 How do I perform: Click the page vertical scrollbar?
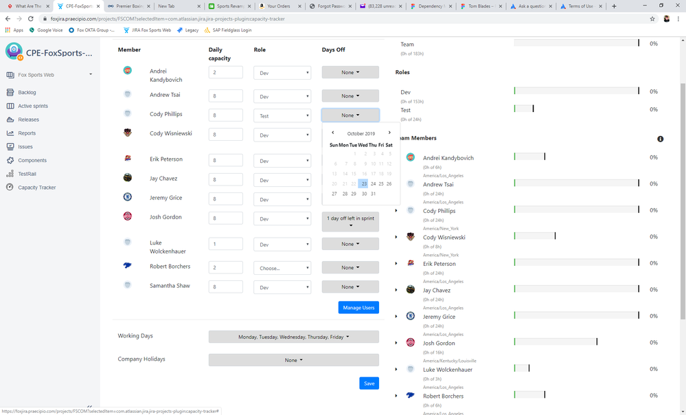(683, 201)
